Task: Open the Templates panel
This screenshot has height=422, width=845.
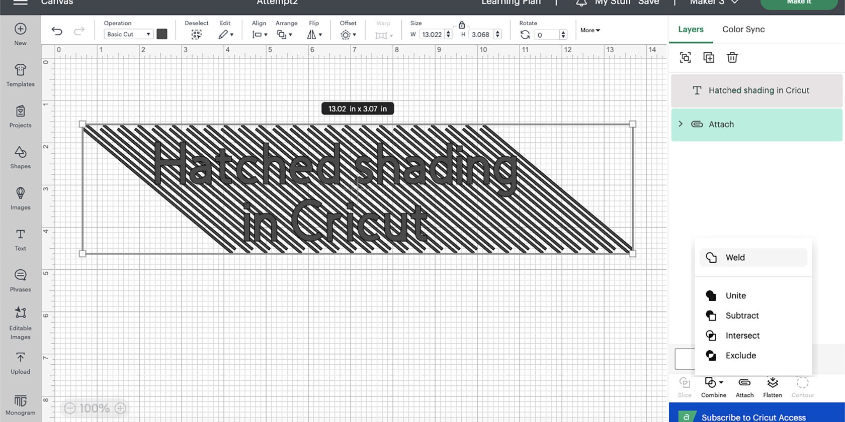Action: pos(20,75)
